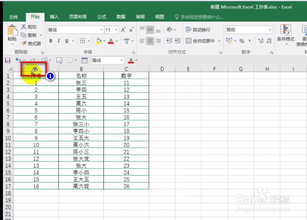Image resolution: width=307 pixels, height=220 pixels.
Task: Select cell containing 高六现
Action: [81, 186]
